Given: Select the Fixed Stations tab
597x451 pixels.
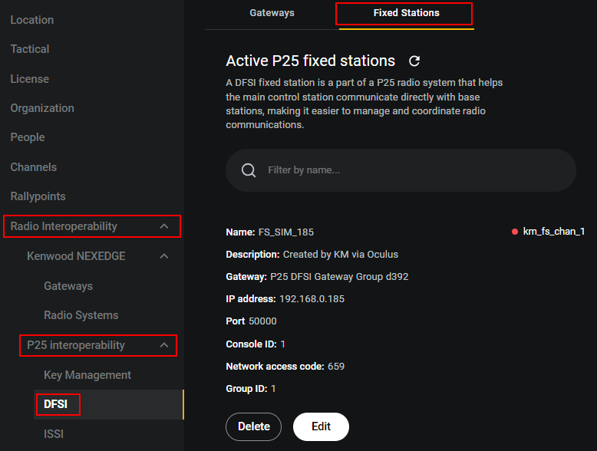Looking at the screenshot, I should pyautogui.click(x=406, y=13).
